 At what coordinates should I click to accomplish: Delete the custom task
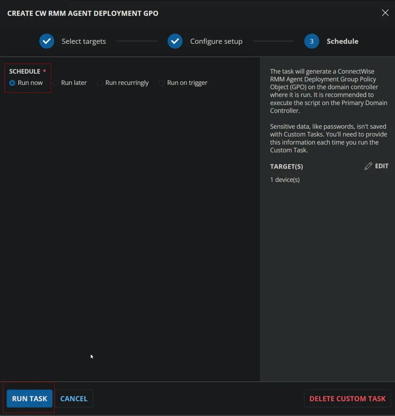coord(347,398)
